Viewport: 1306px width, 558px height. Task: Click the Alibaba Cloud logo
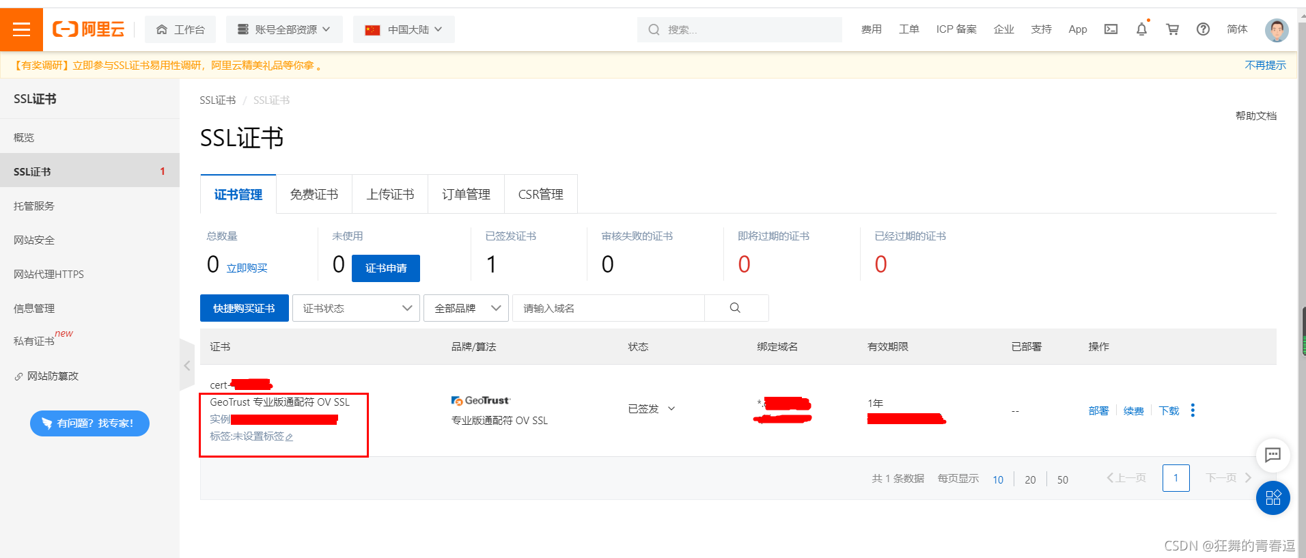tap(89, 29)
